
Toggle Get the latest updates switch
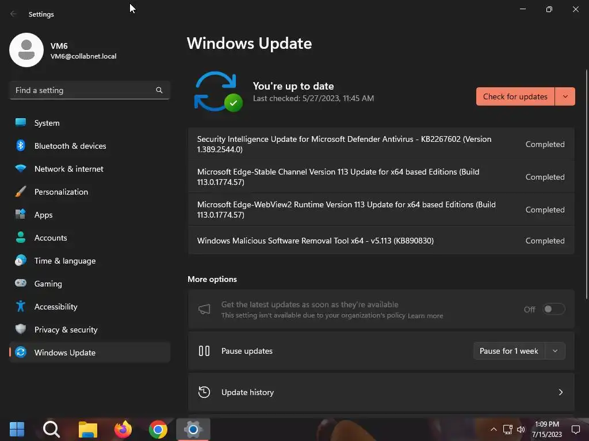[x=554, y=310]
